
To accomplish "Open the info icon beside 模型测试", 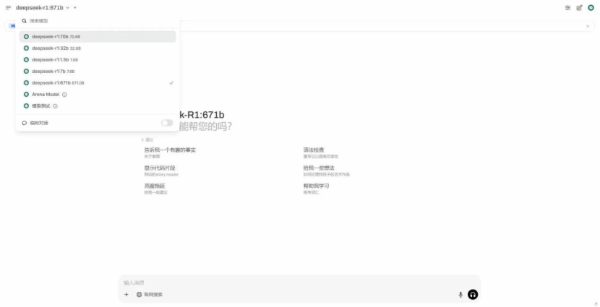I will coord(55,106).
